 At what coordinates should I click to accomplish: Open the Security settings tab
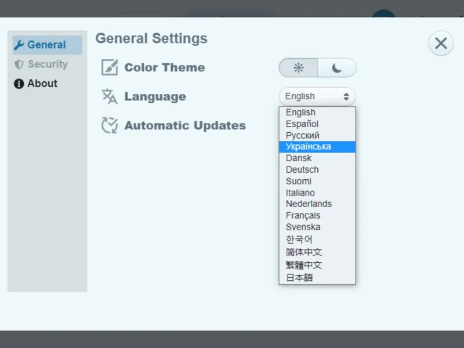click(x=48, y=64)
